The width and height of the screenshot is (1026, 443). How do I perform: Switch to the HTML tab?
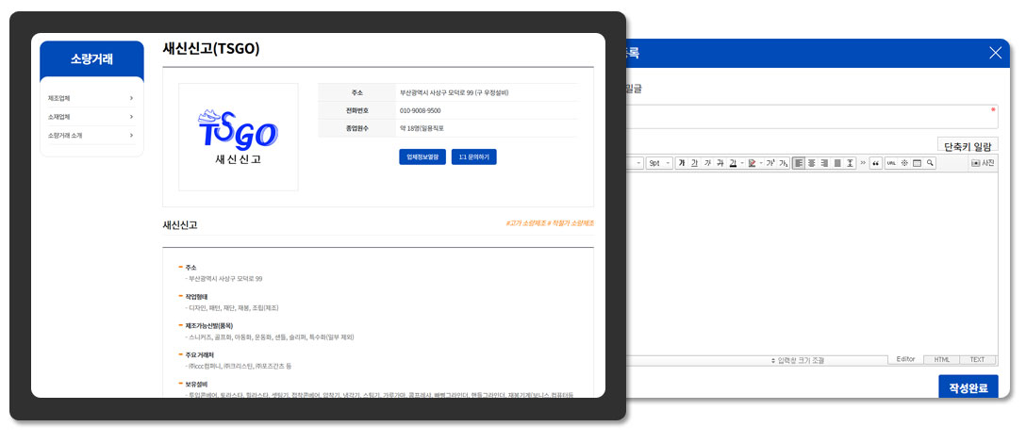941,360
